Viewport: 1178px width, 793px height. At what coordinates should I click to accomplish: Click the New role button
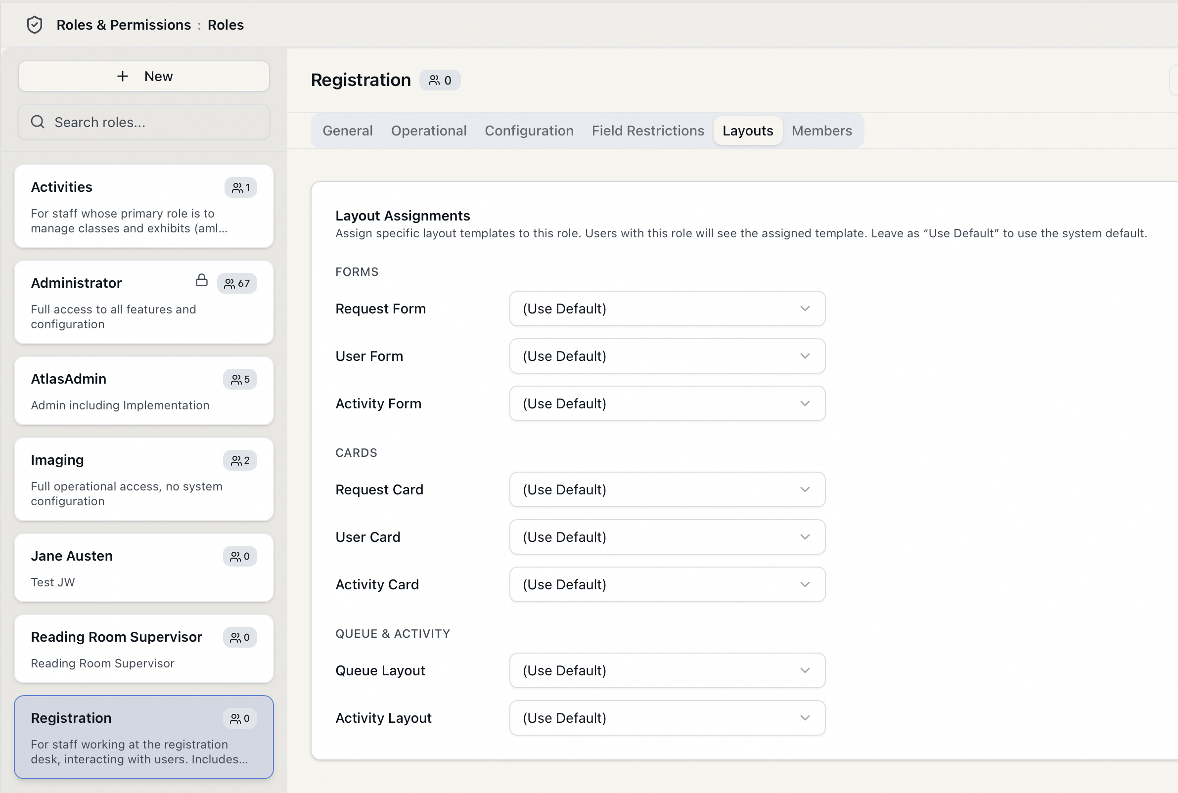point(144,76)
